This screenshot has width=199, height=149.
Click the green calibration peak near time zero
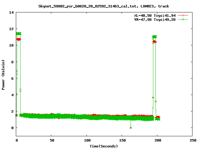pos(19,34)
